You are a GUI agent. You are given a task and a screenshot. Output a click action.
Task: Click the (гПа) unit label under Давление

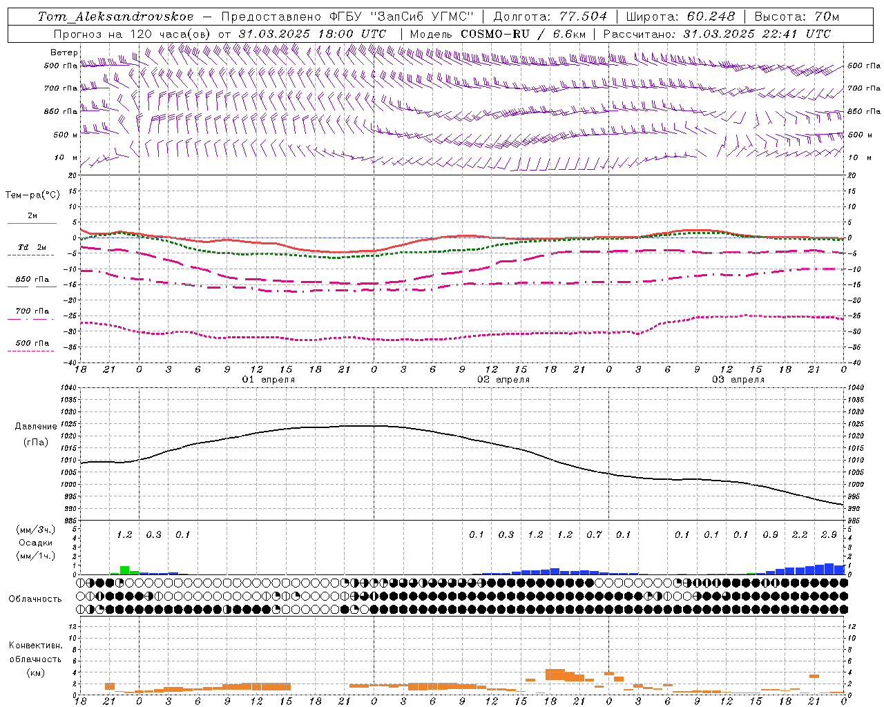point(36,442)
